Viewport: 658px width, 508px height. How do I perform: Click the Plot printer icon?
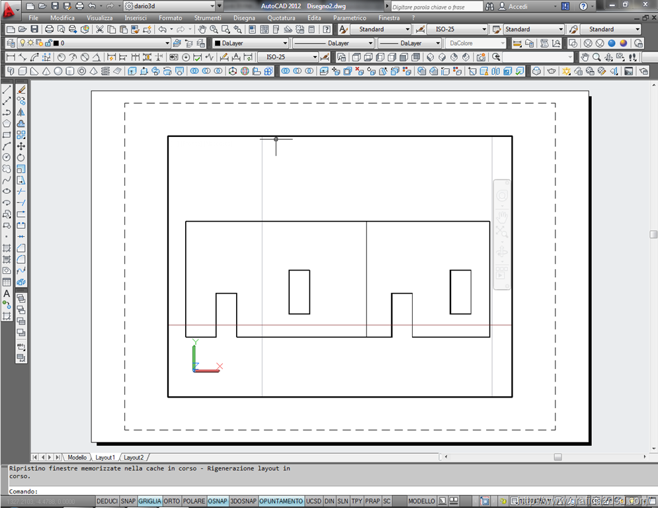click(x=49, y=29)
